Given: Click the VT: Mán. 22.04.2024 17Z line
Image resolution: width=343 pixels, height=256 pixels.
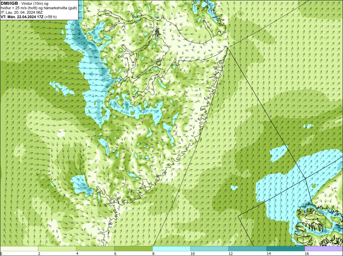Looking at the screenshot, I should pyautogui.click(x=22, y=17).
